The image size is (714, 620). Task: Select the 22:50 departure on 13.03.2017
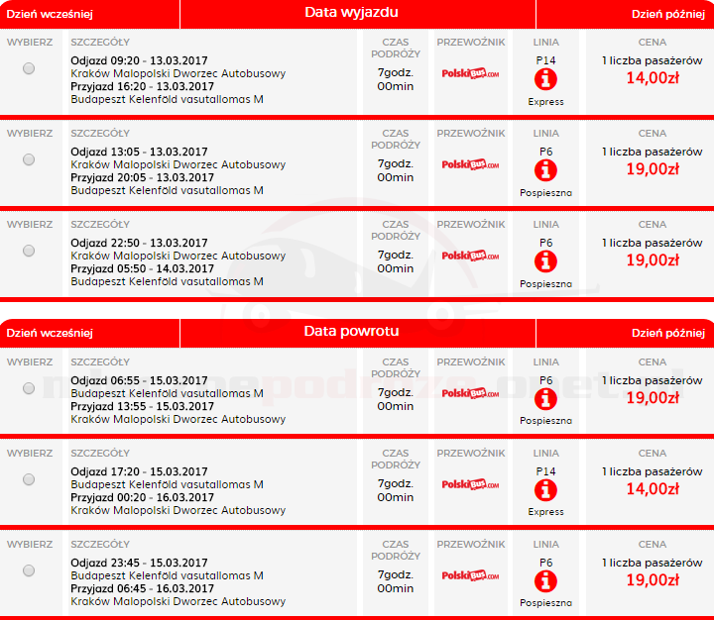[29, 251]
